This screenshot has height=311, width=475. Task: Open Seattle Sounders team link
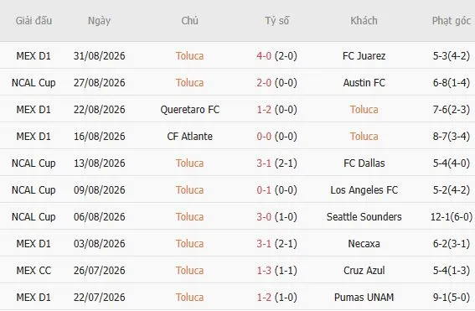pos(364,217)
